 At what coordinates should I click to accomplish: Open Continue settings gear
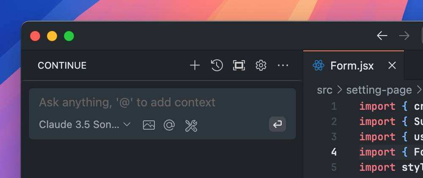(x=261, y=65)
